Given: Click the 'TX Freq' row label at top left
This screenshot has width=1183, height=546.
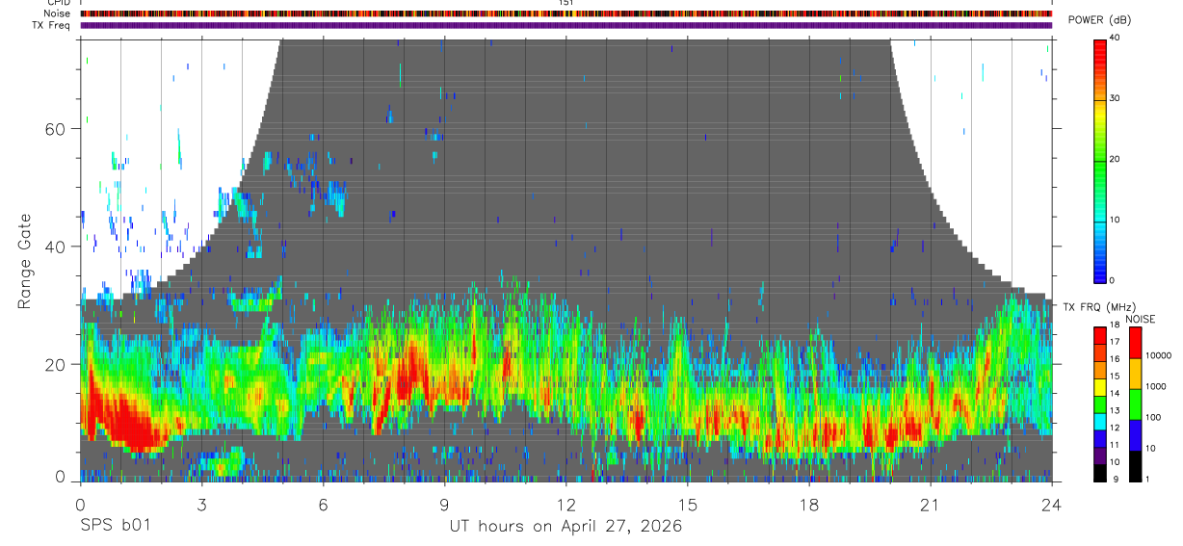Looking at the screenshot, I should 52,25.
